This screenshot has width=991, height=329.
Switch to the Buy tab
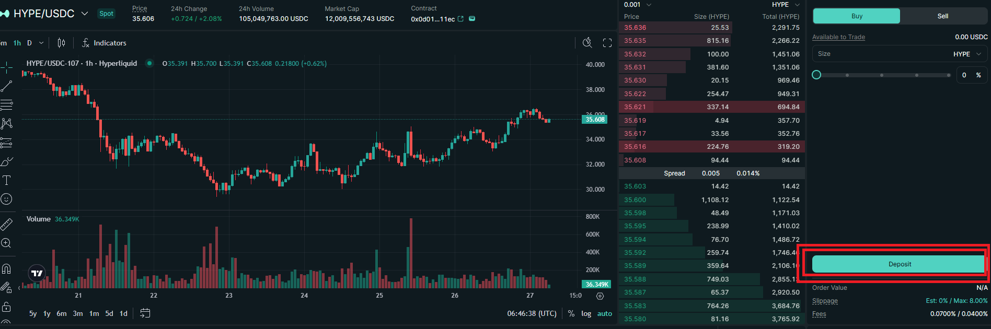point(857,16)
